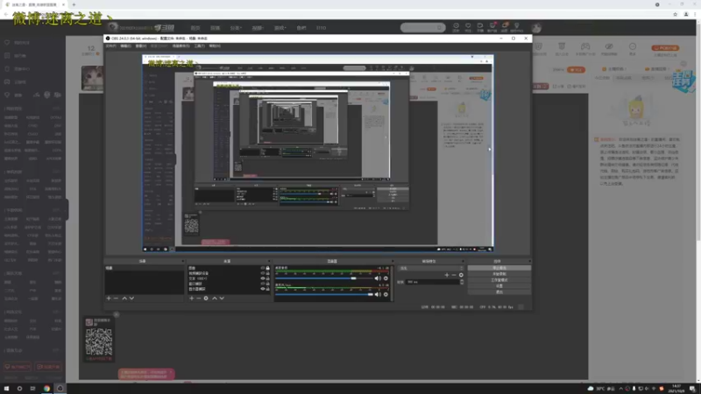Click gamepad icon in Huya streamer toolbar
The height and width of the screenshot is (394, 701).
(x=585, y=46)
